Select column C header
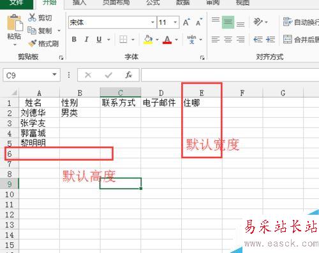Image resolution: width=319 pixels, height=253 pixels. coord(121,92)
